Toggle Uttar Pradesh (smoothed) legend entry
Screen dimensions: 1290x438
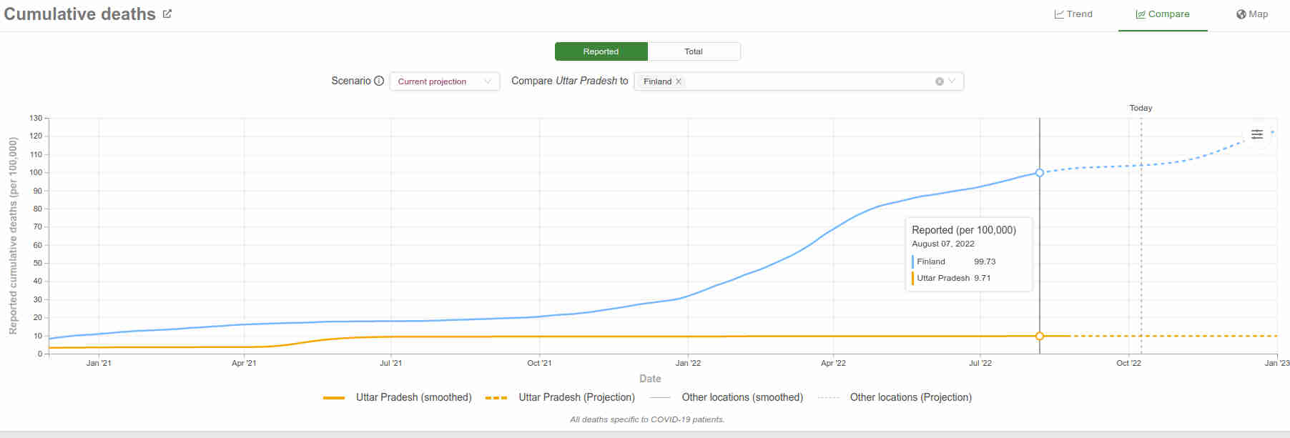pos(398,397)
